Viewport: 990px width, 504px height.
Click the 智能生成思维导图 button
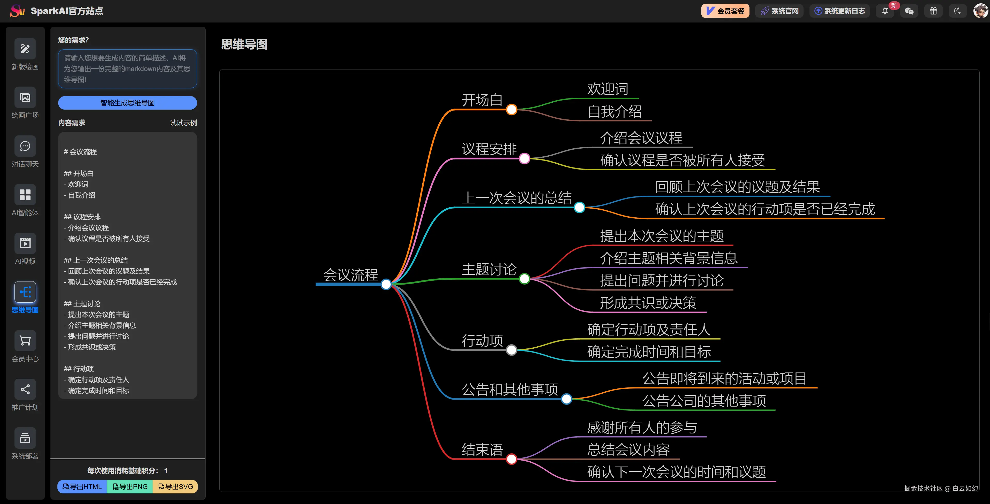coord(127,103)
